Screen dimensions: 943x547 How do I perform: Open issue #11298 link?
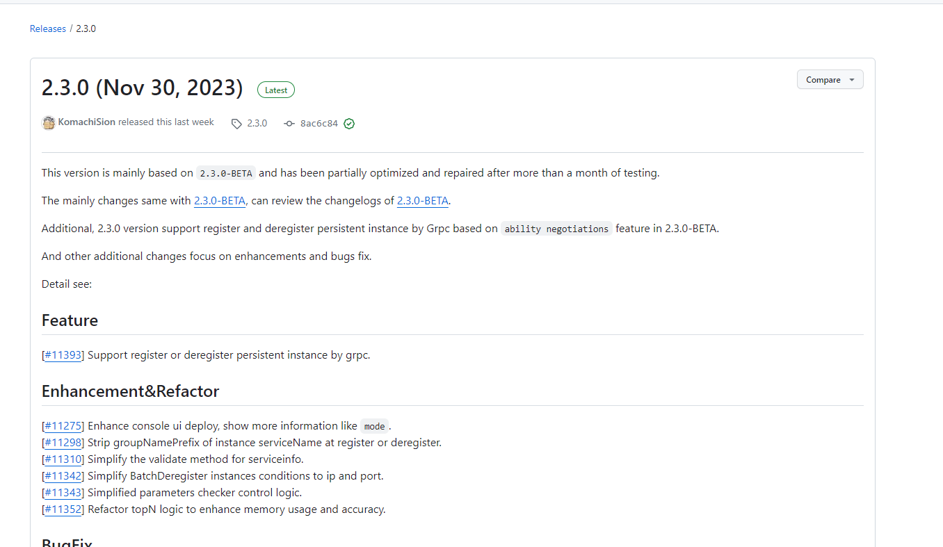(x=63, y=443)
